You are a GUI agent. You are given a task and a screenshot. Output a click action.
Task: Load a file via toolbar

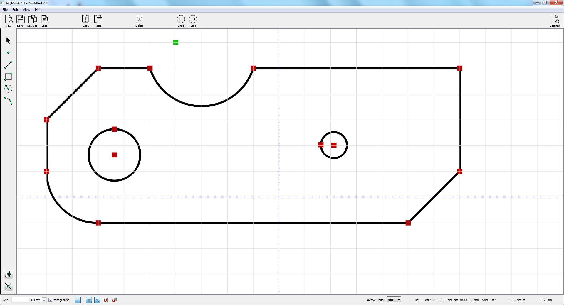click(x=44, y=21)
